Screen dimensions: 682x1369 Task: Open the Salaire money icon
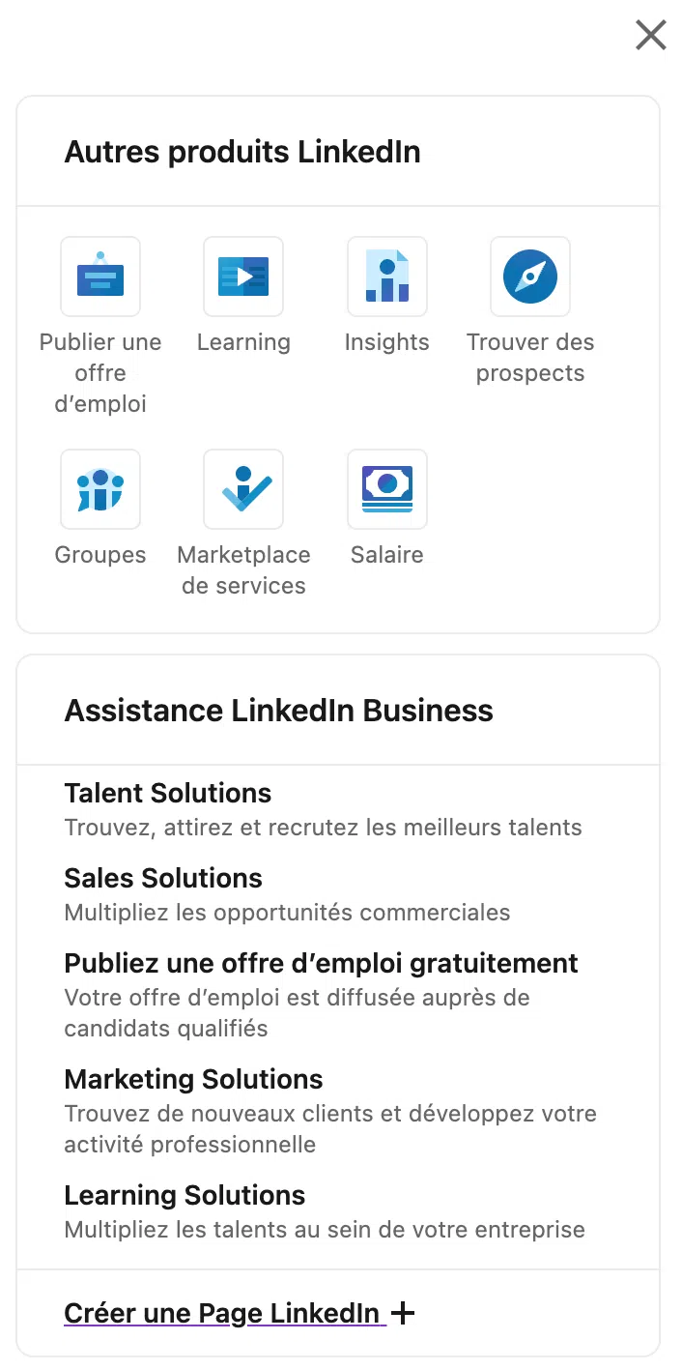click(x=387, y=489)
